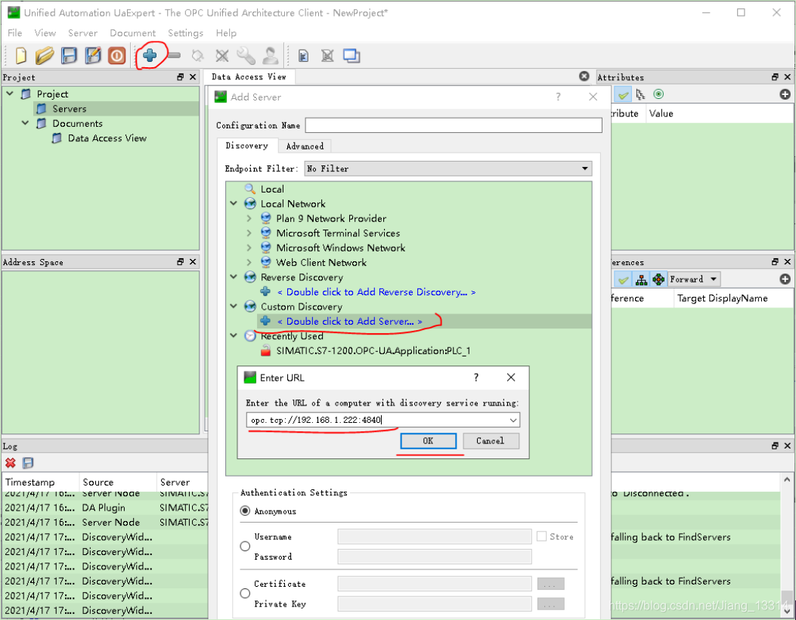This screenshot has width=796, height=620.
Task: Open the View menu
Action: coord(45,33)
